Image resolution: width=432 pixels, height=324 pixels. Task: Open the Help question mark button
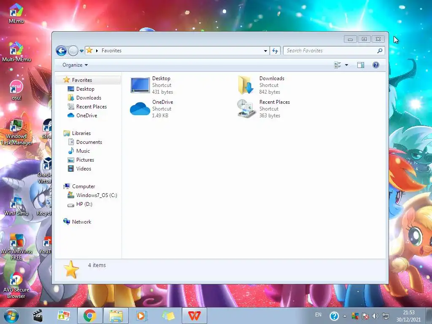point(376,65)
